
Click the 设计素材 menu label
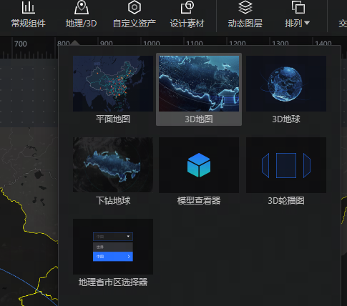(x=187, y=24)
